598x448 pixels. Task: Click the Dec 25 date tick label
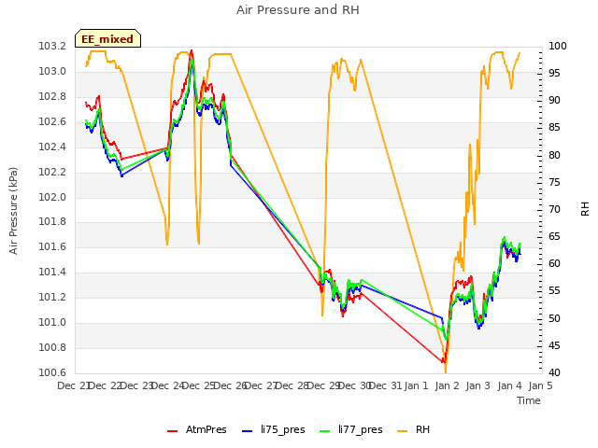(199, 385)
